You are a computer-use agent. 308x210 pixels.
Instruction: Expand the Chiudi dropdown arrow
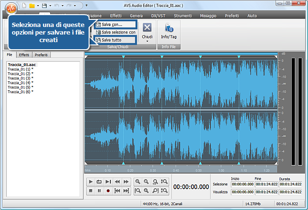[x=147, y=41]
